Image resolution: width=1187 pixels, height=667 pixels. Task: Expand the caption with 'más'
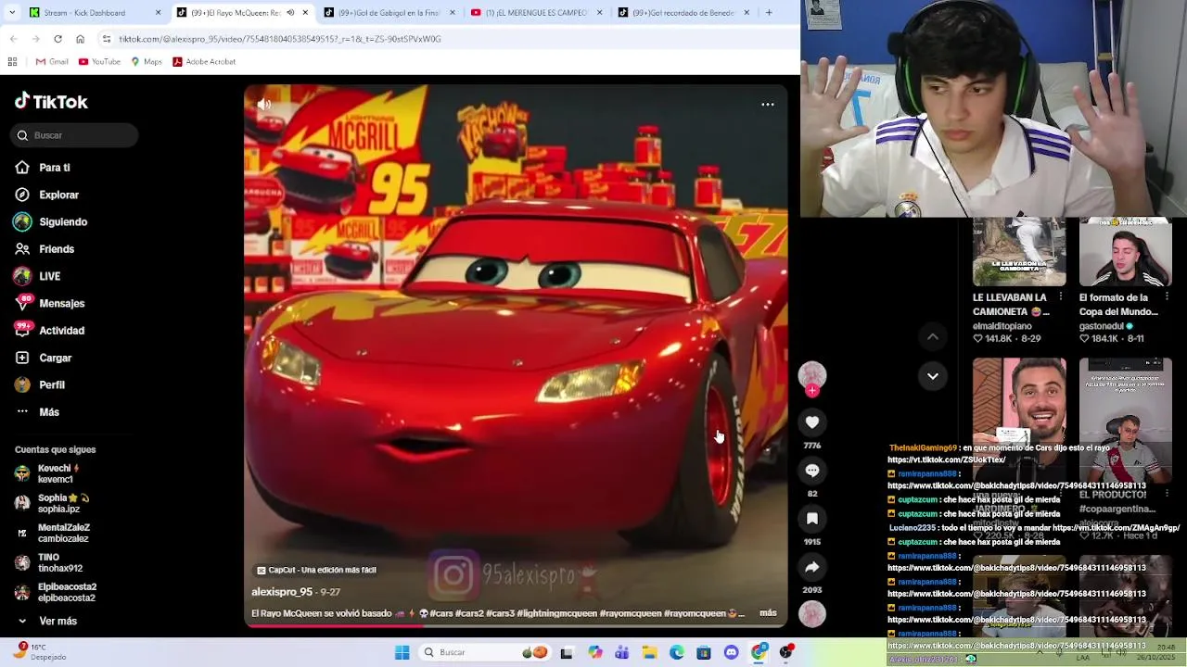click(x=768, y=613)
